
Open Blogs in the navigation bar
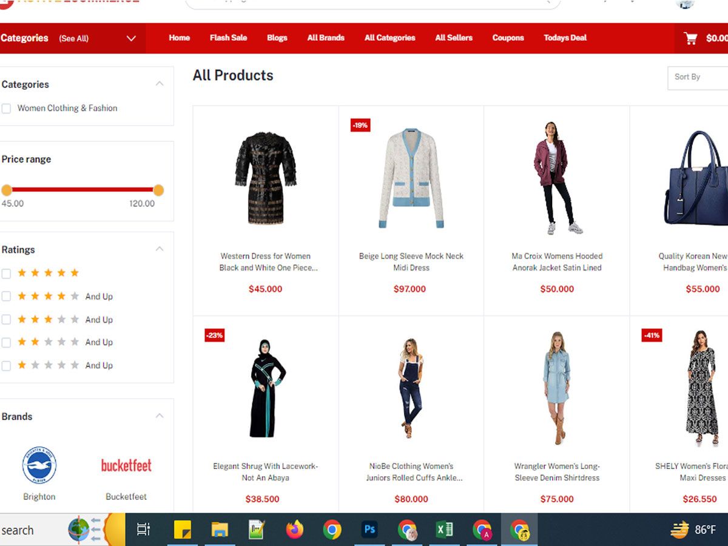click(277, 38)
